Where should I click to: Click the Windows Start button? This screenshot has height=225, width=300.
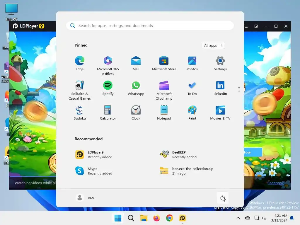(x=118, y=218)
